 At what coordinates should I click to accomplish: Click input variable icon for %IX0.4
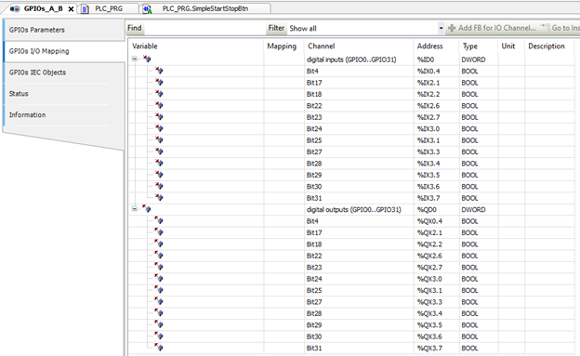coord(159,71)
